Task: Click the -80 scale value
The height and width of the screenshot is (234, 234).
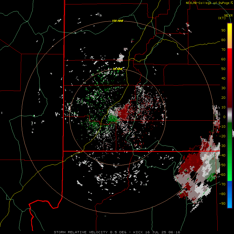Action: click(x=222, y=194)
